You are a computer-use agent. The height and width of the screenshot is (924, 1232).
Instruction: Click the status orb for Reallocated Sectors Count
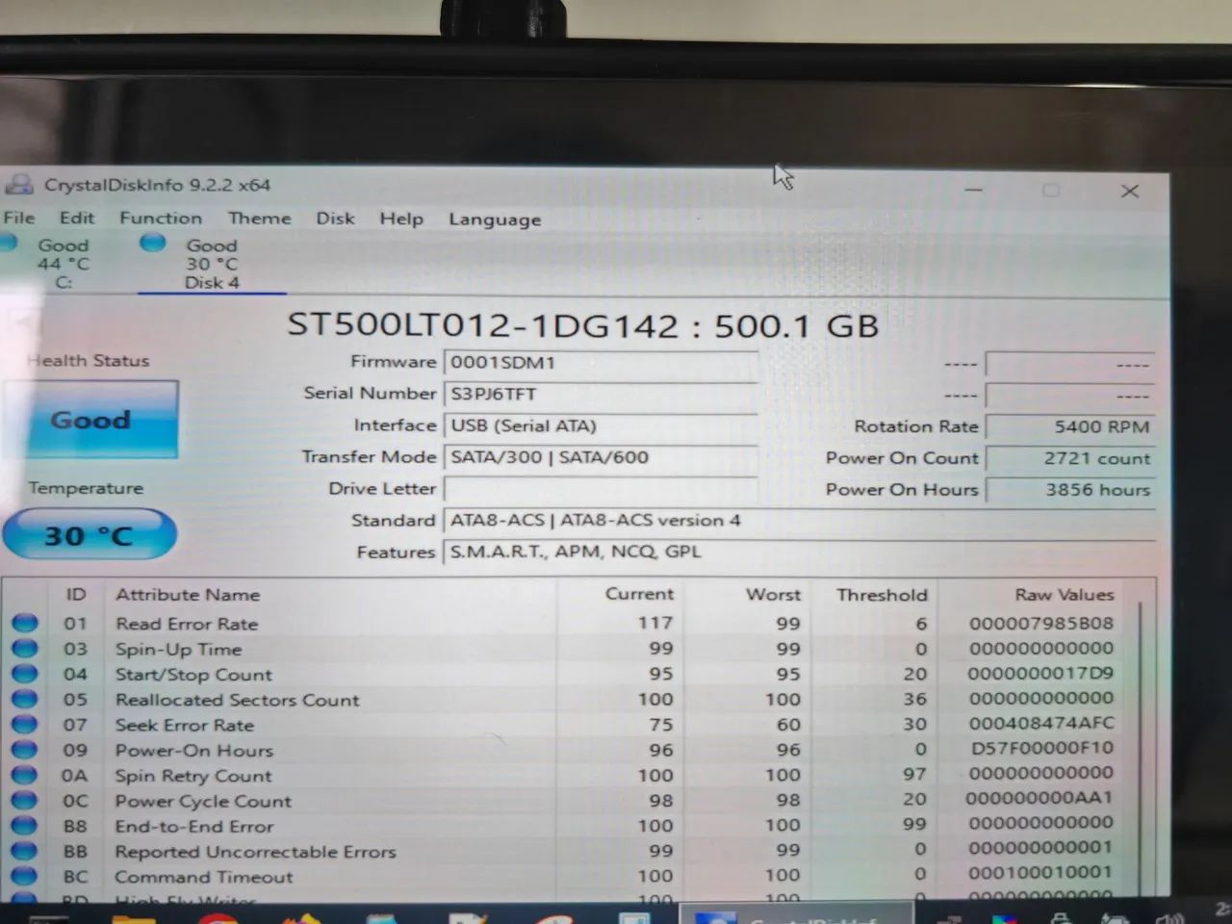point(25,699)
